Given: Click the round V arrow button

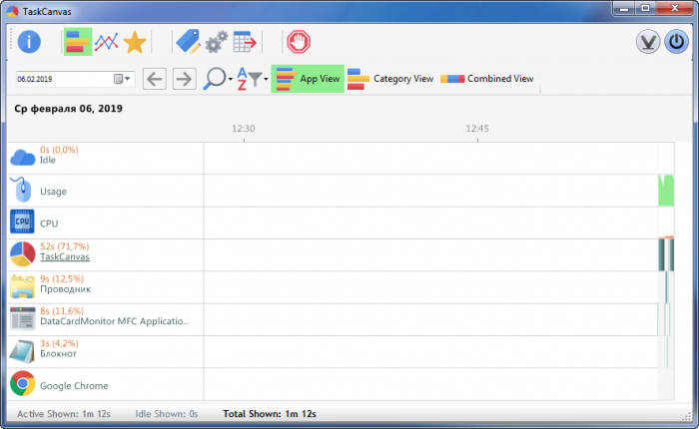Looking at the screenshot, I should tap(648, 42).
